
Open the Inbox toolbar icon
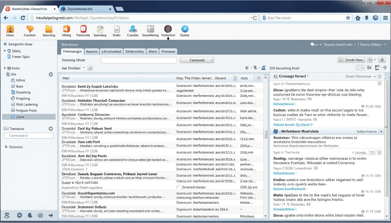pos(10,29)
